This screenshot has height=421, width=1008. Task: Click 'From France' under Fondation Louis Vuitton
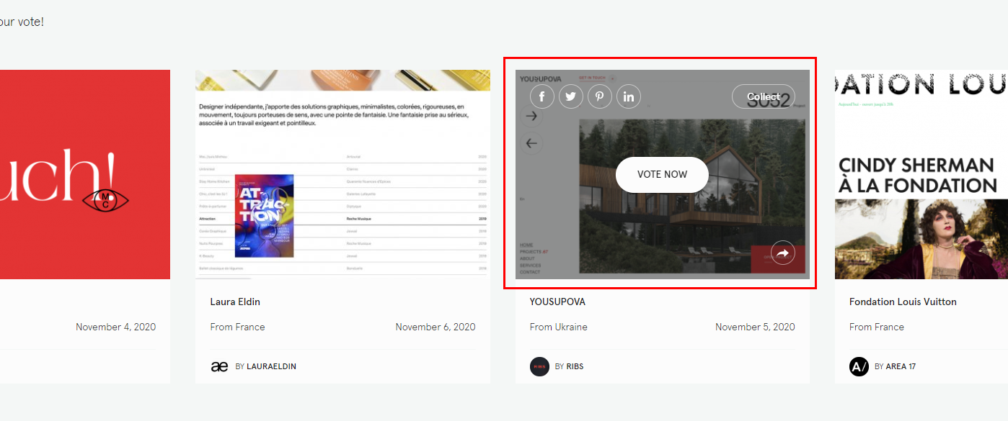click(877, 327)
